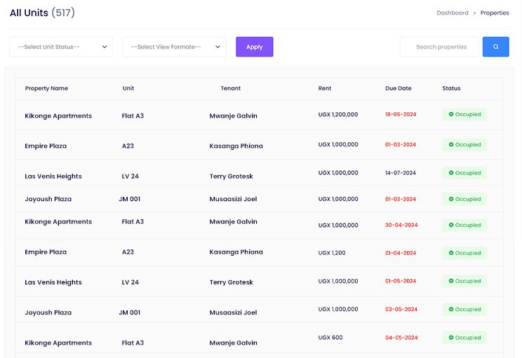The width and height of the screenshot is (522, 358).
Task: Click Occupied status badge for Kikonge Apartments 18-05-2024
Action: coord(464,114)
